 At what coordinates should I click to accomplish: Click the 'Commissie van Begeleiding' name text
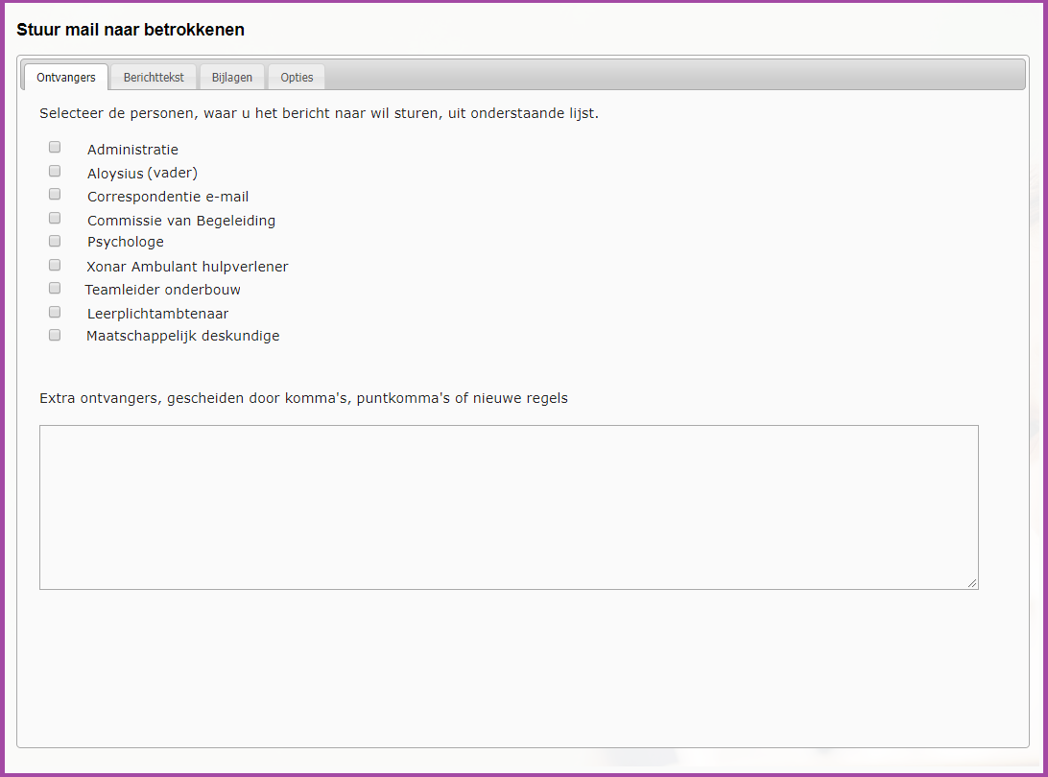pos(181,221)
